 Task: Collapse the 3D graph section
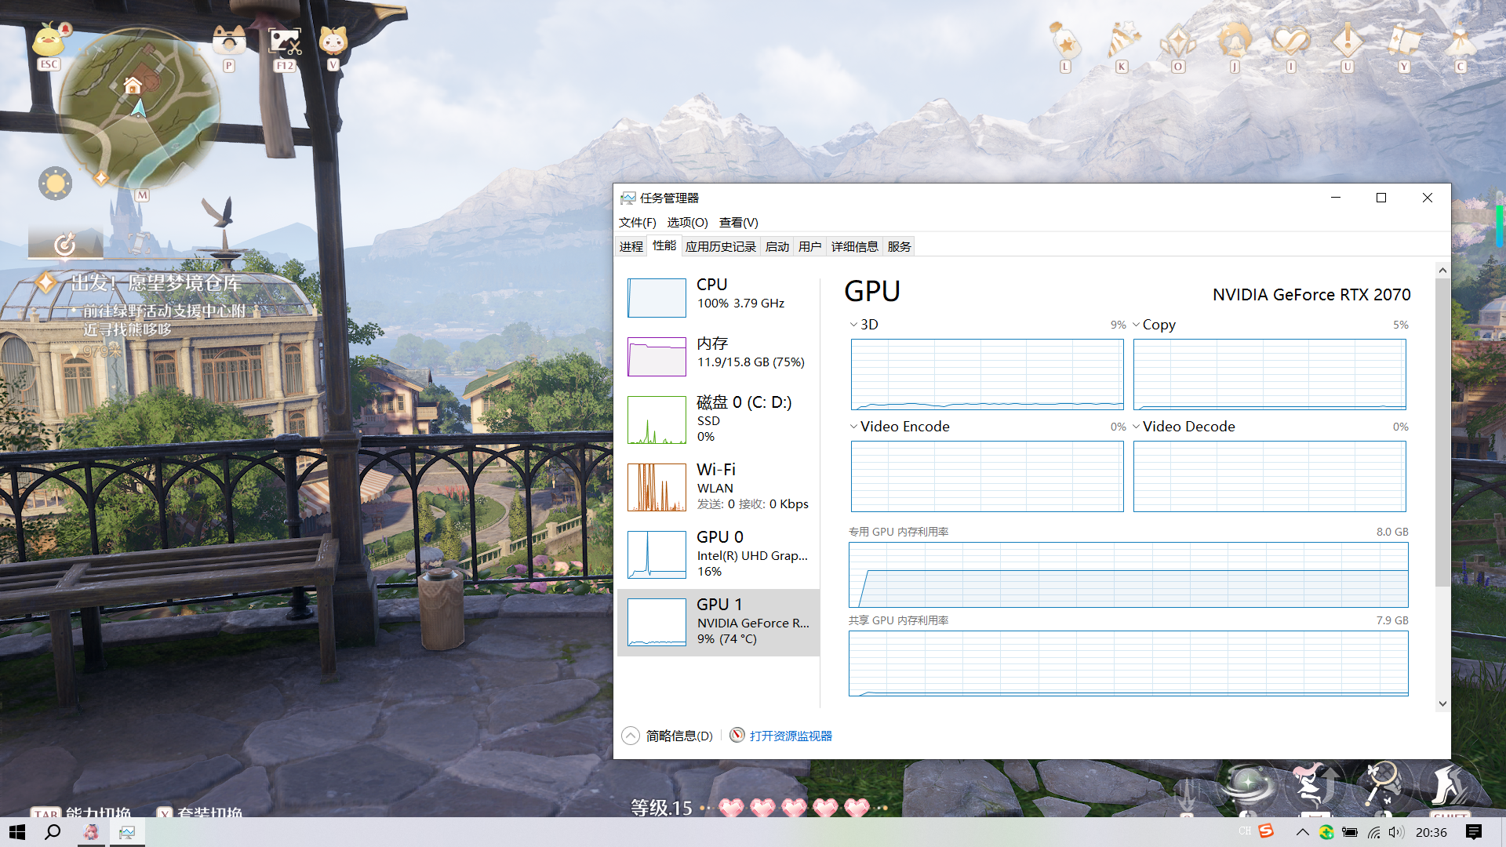(x=853, y=324)
